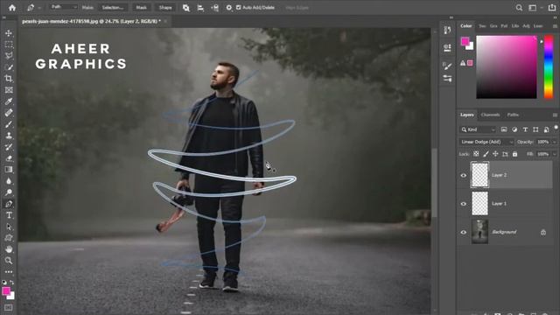Open the Edit Toolbar three-dots menu
The image size is (560, 315).
[9, 272]
